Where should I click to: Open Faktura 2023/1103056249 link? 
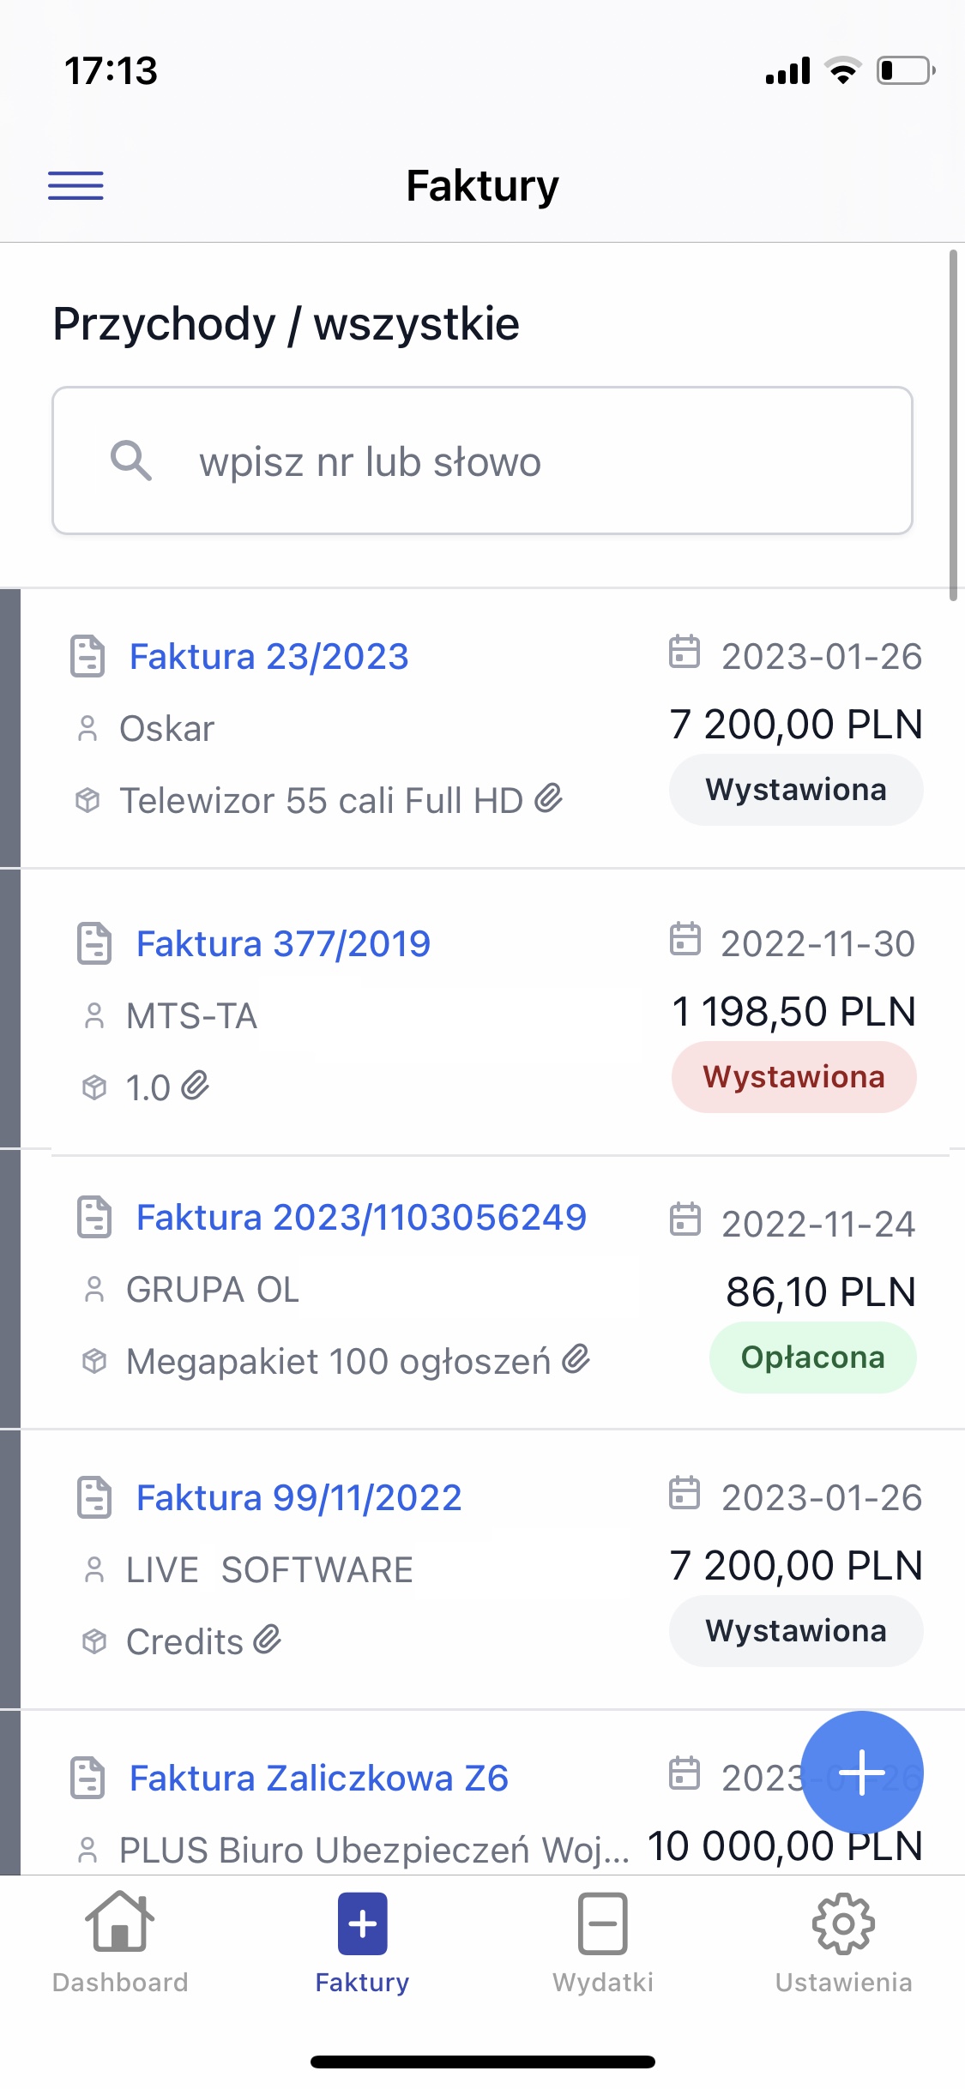tap(361, 1218)
